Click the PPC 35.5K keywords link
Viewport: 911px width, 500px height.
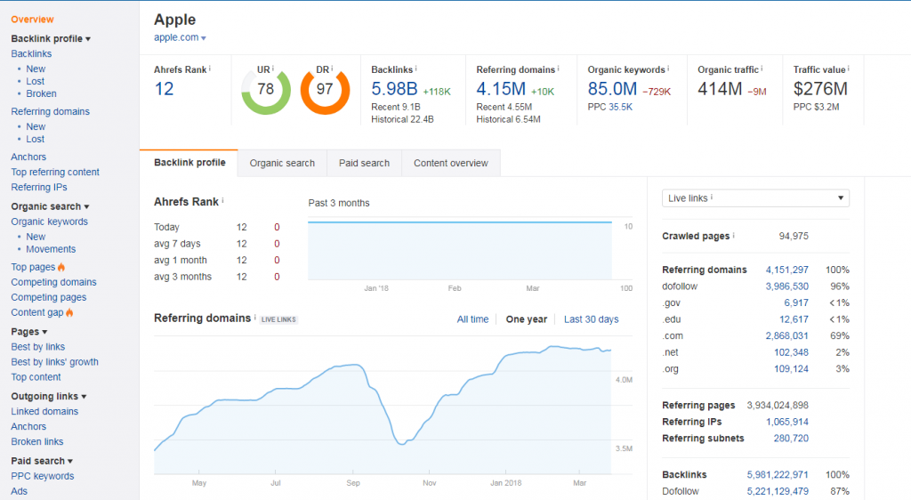[620, 107]
